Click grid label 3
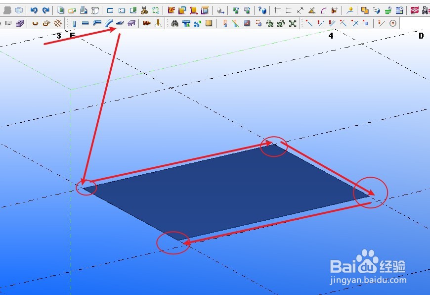430x295 pixels. coord(59,36)
